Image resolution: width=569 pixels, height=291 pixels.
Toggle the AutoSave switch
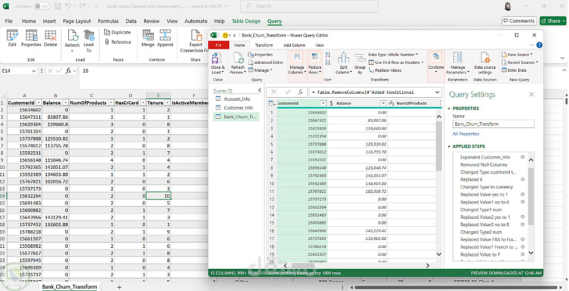[x=42, y=6]
